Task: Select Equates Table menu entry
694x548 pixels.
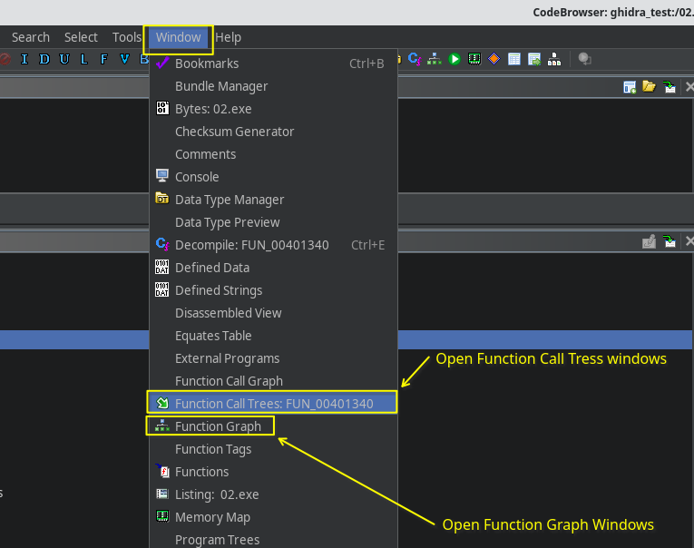Action: pyautogui.click(x=273, y=336)
